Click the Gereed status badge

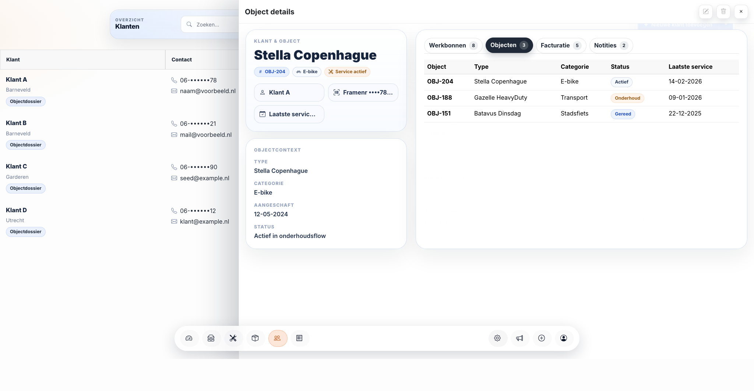point(623,114)
